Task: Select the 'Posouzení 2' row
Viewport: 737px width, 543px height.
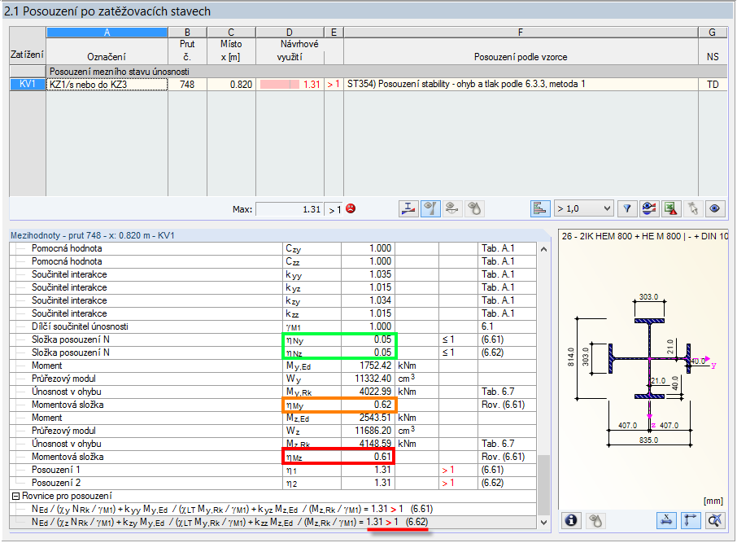Action: [273, 483]
